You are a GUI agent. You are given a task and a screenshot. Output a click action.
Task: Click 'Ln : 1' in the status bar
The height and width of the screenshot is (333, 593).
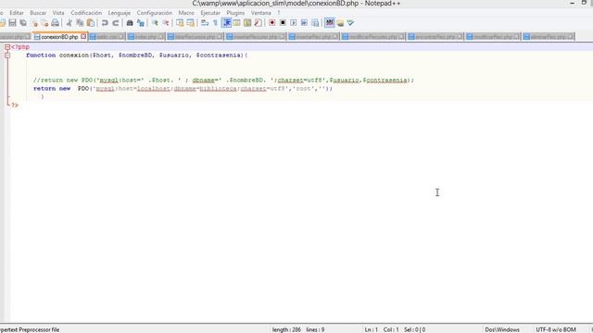click(x=371, y=329)
